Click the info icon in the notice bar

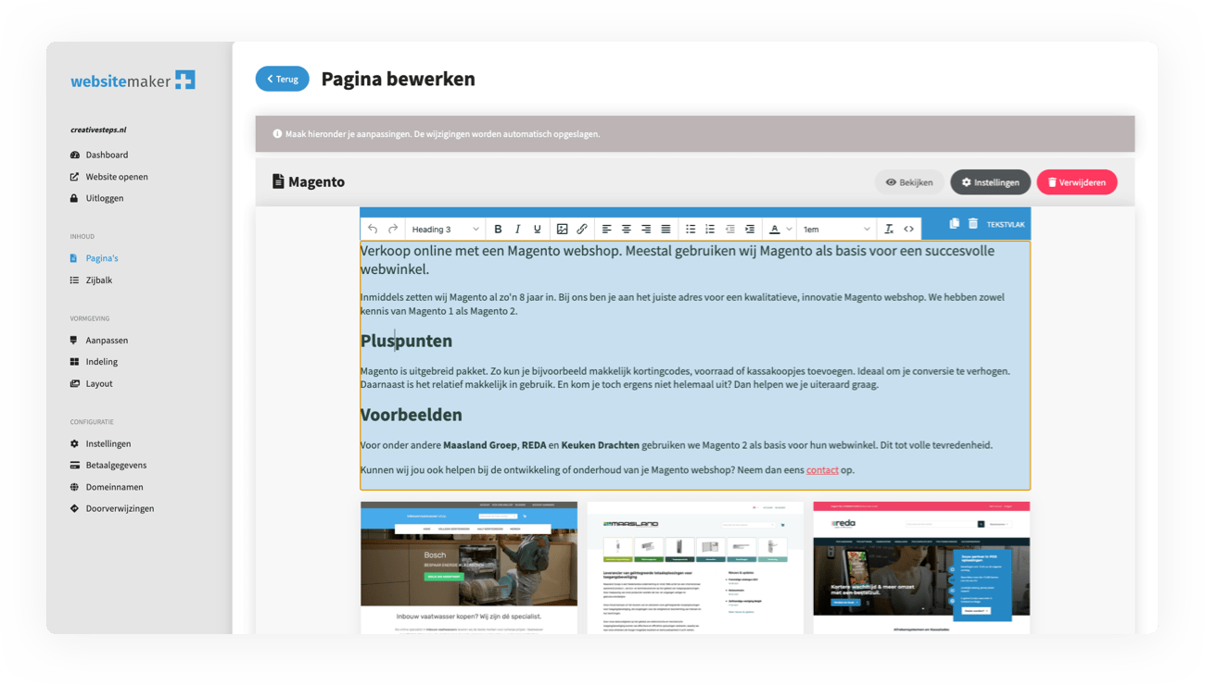click(277, 133)
